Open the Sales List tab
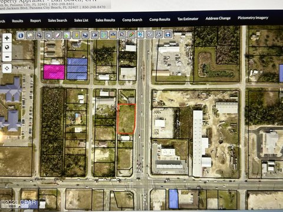 (x=81, y=20)
